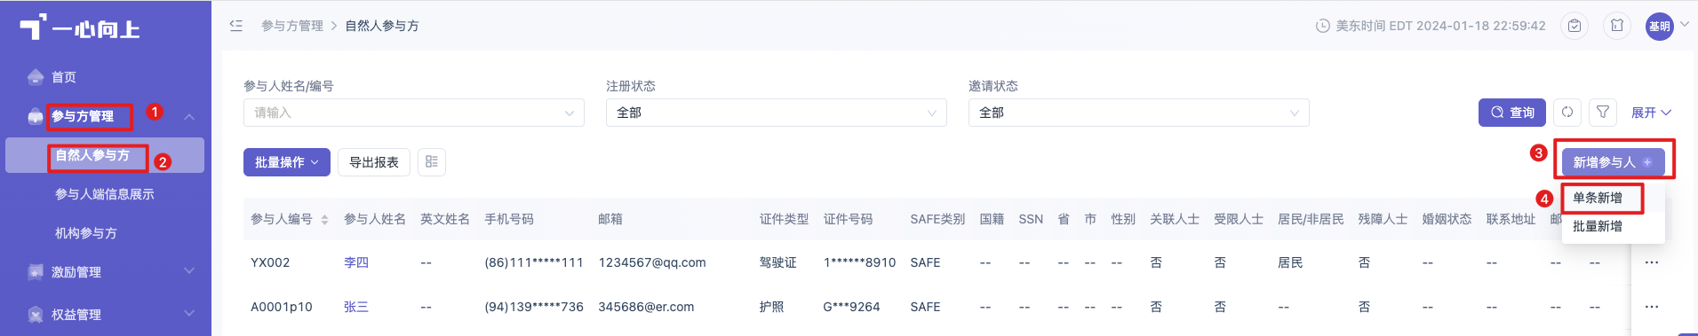Expand the 批量操作 dropdown button
The image size is (1698, 336).
click(287, 162)
